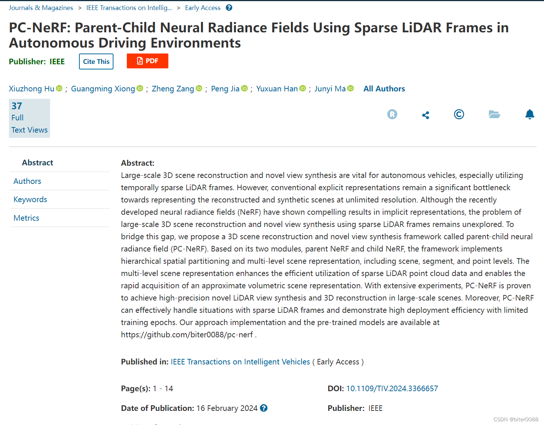Open the article with the R icon

pyautogui.click(x=392, y=114)
